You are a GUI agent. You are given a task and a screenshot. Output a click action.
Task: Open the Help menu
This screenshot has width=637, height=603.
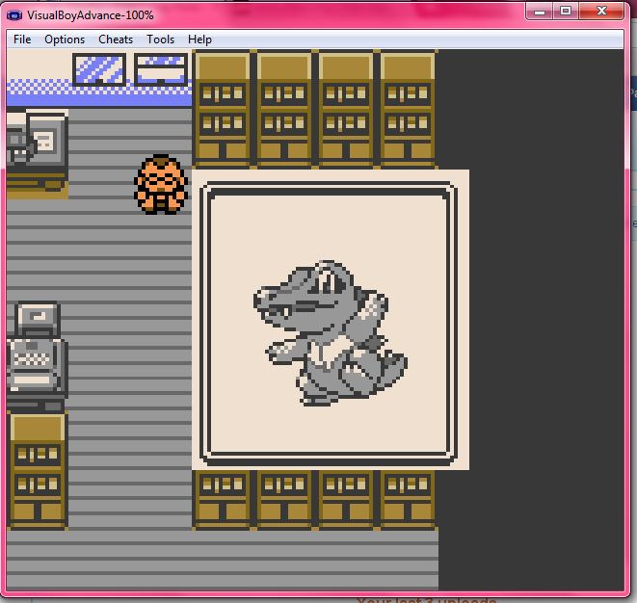click(200, 39)
